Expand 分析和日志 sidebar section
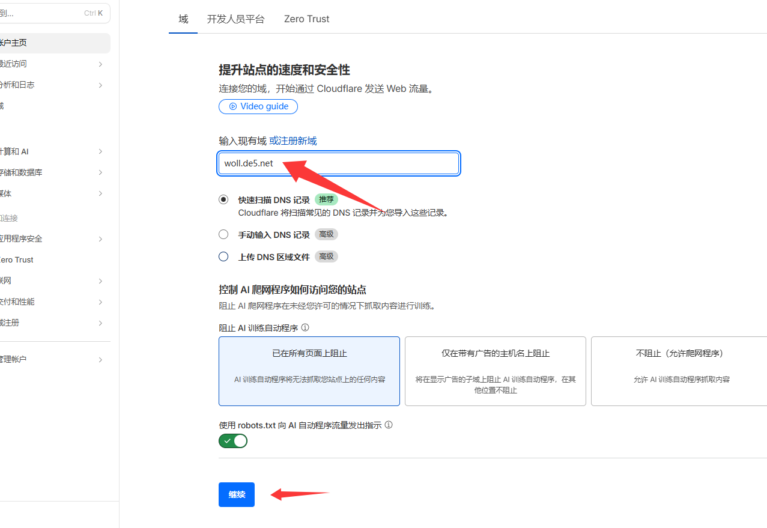This screenshot has height=528, width=767. click(100, 85)
